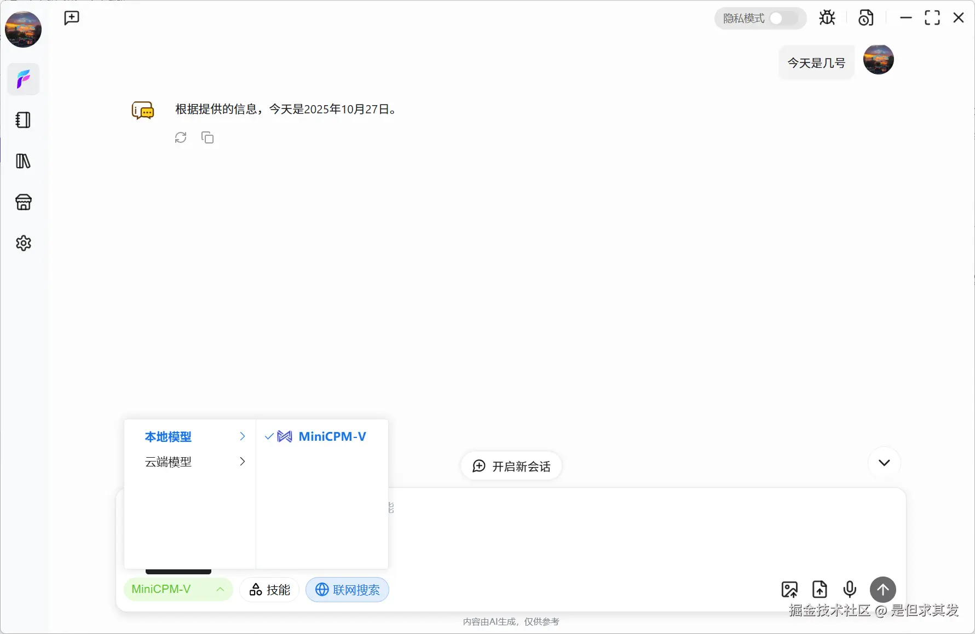Open the knowledge library sidebar icon
Viewport: 975px width, 634px height.
[x=23, y=161]
